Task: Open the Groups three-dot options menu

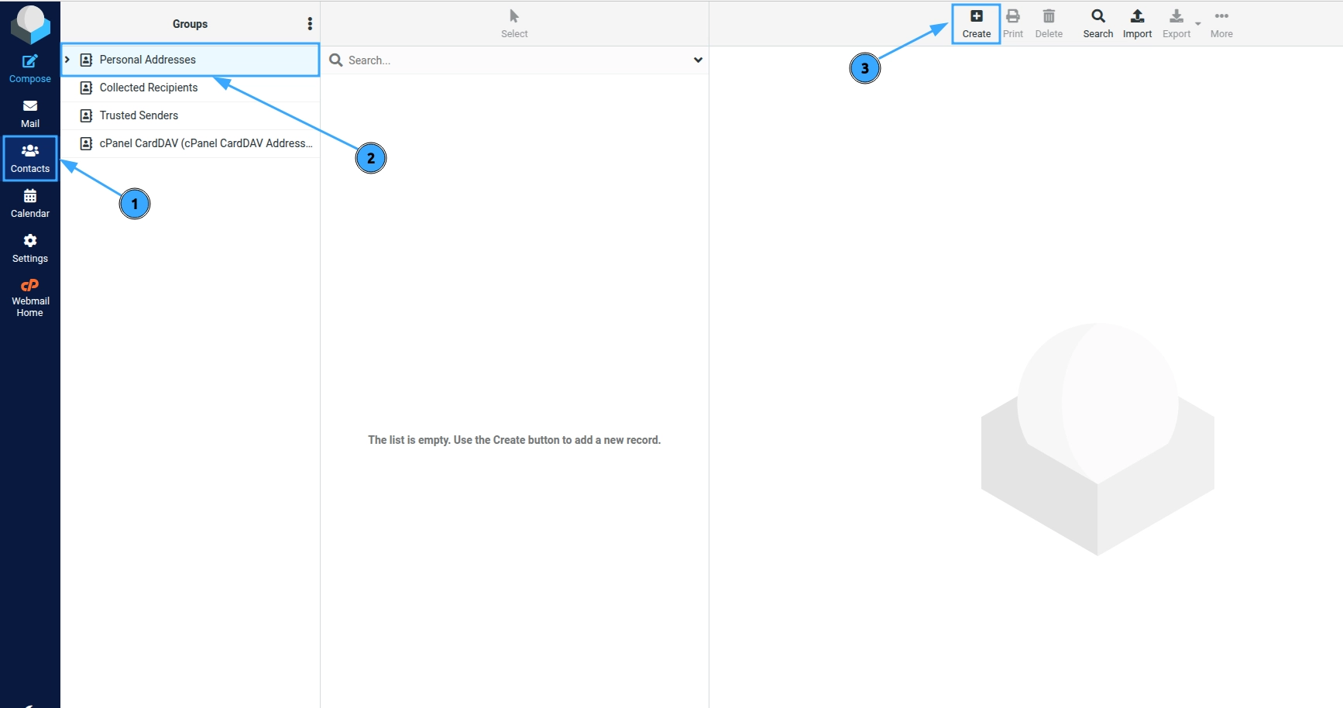Action: pos(310,24)
